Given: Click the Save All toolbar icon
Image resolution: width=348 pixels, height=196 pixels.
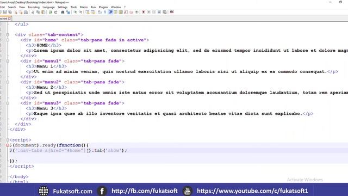Looking at the screenshot, I should (10, 12).
